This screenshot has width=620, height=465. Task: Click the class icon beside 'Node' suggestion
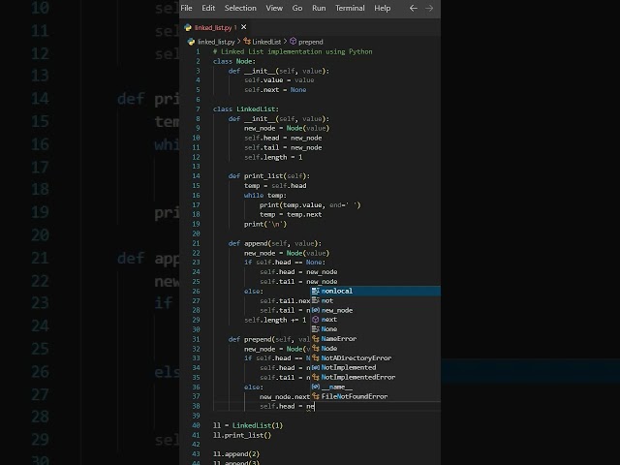315,349
